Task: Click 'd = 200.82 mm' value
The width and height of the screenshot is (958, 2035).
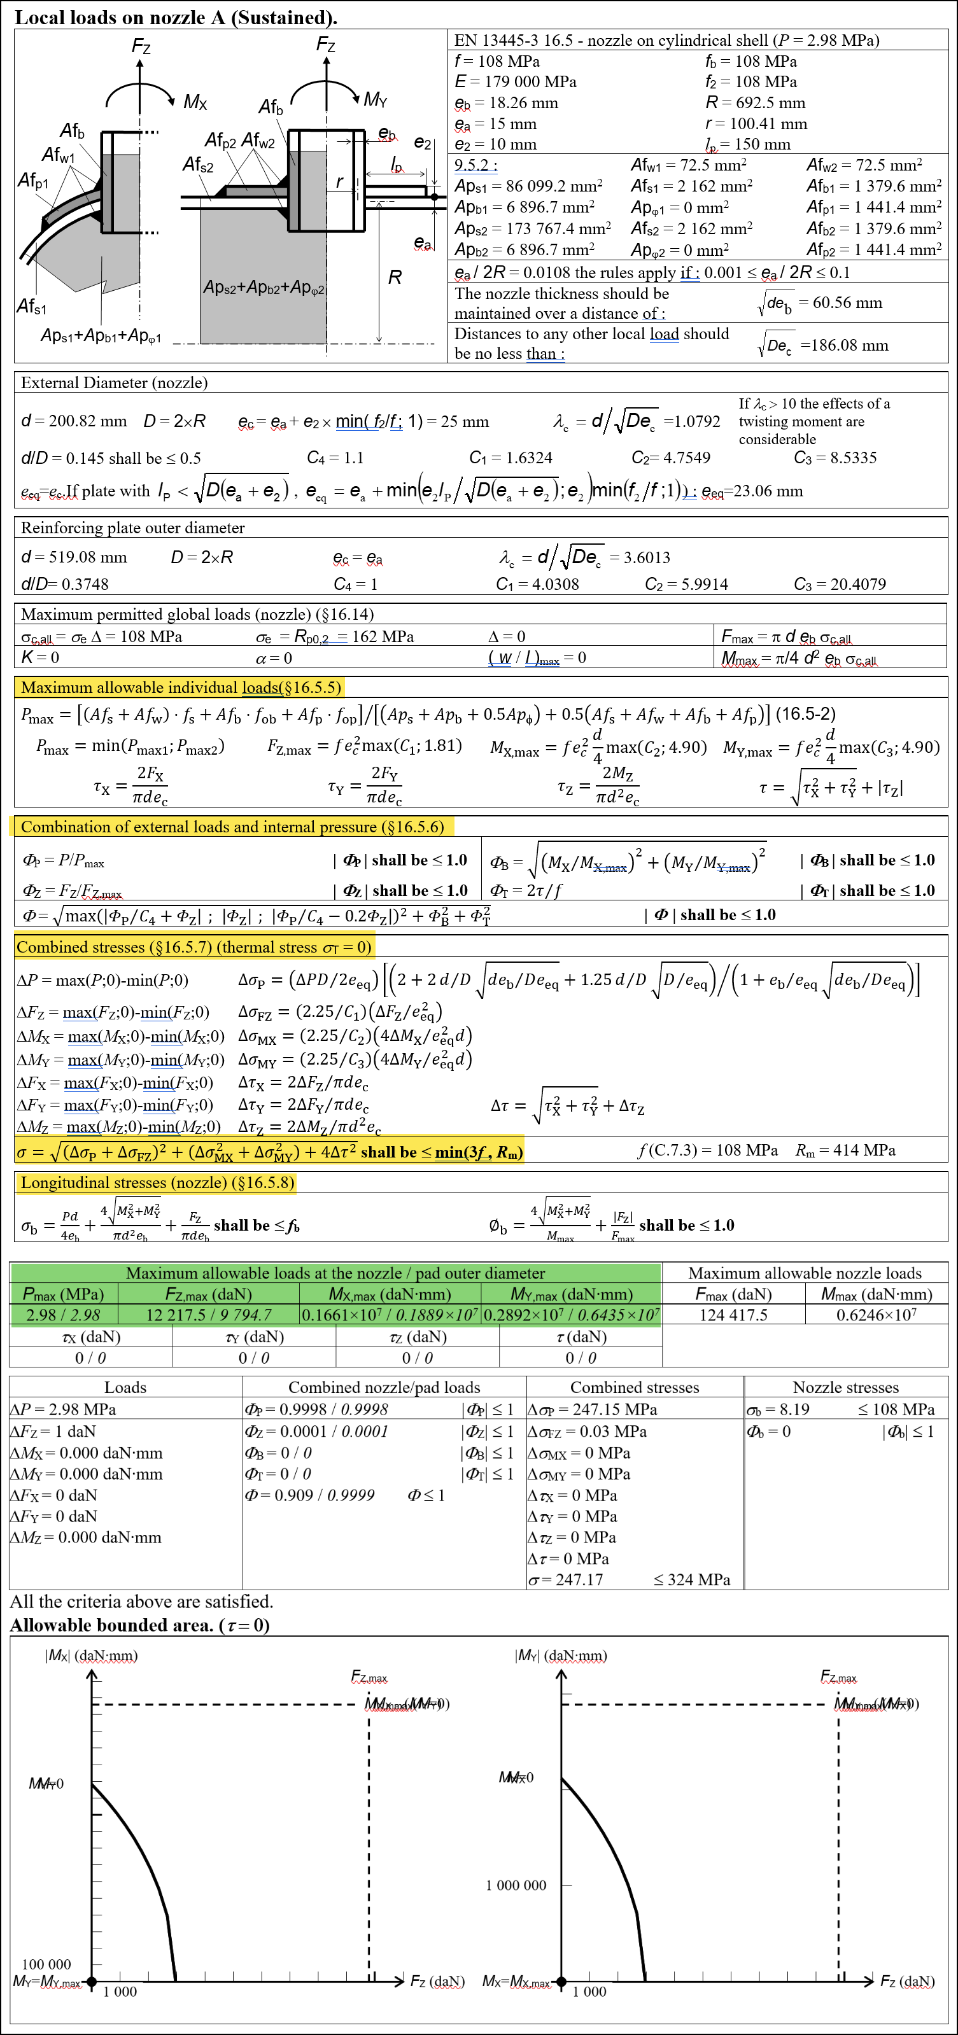Action: pos(74,421)
